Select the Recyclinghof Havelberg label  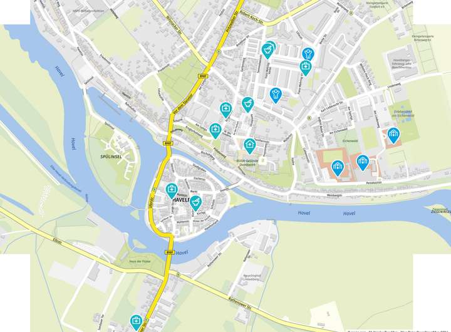pos(252,278)
